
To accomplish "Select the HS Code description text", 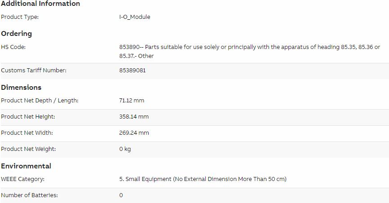I will (250, 51).
